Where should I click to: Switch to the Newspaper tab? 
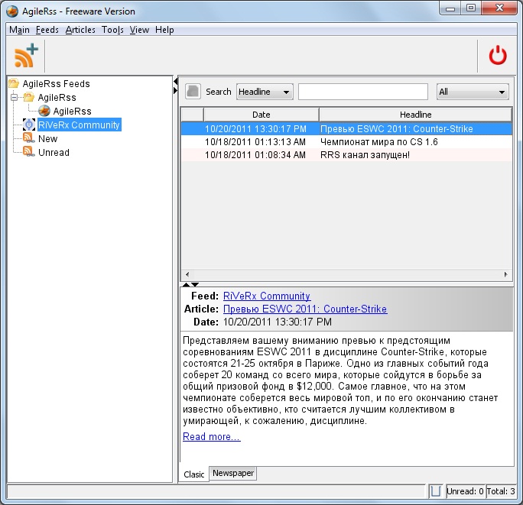click(x=233, y=473)
